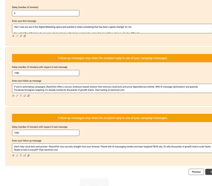
Task: Click lightning bolt icon under the 'Ditch risky cloud bots' follow-up
Action: click(13, 156)
